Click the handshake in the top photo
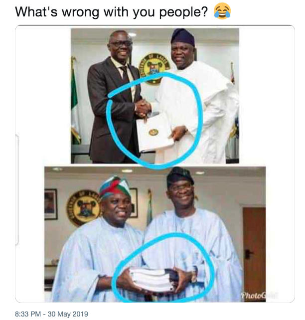Image resolution: width=305 pixels, height=320 pixels. (143, 108)
